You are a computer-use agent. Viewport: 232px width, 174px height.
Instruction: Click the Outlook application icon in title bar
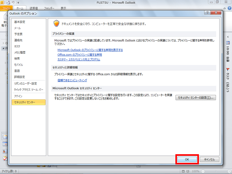point(2,2)
